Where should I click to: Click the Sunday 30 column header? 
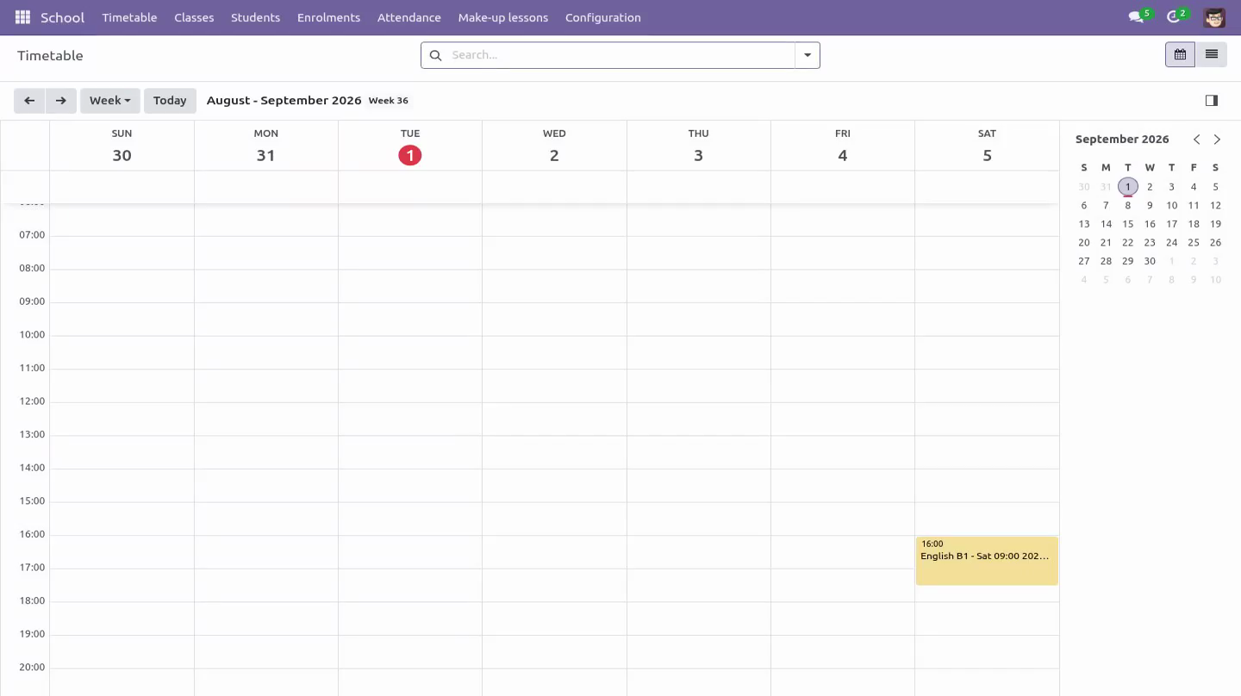pyautogui.click(x=122, y=146)
